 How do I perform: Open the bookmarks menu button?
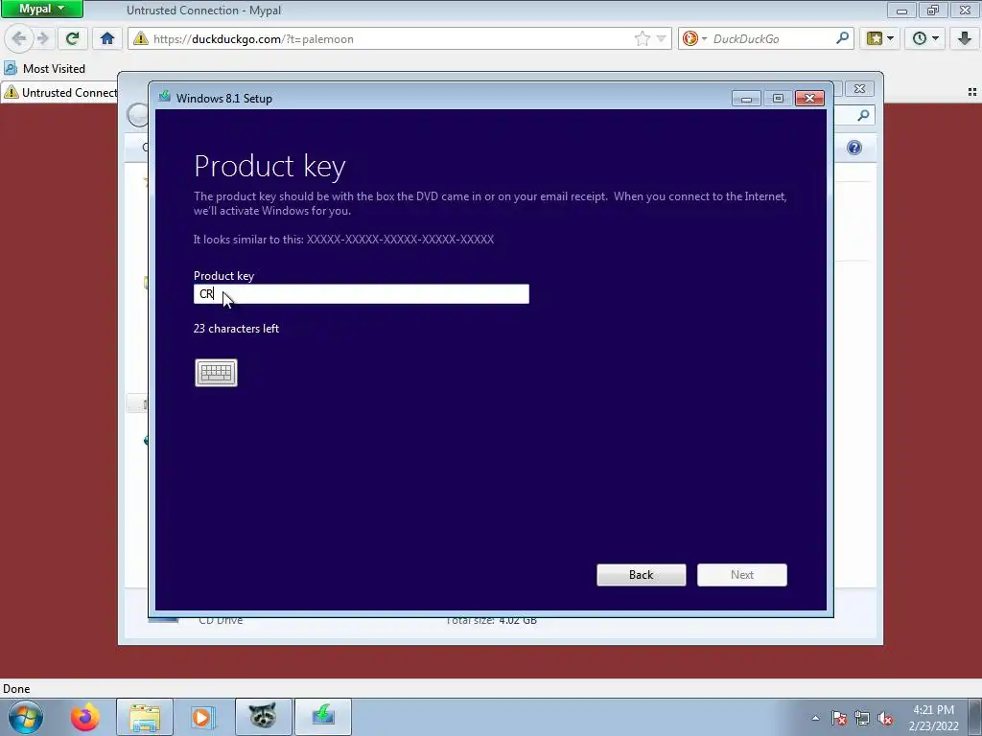[x=879, y=38]
